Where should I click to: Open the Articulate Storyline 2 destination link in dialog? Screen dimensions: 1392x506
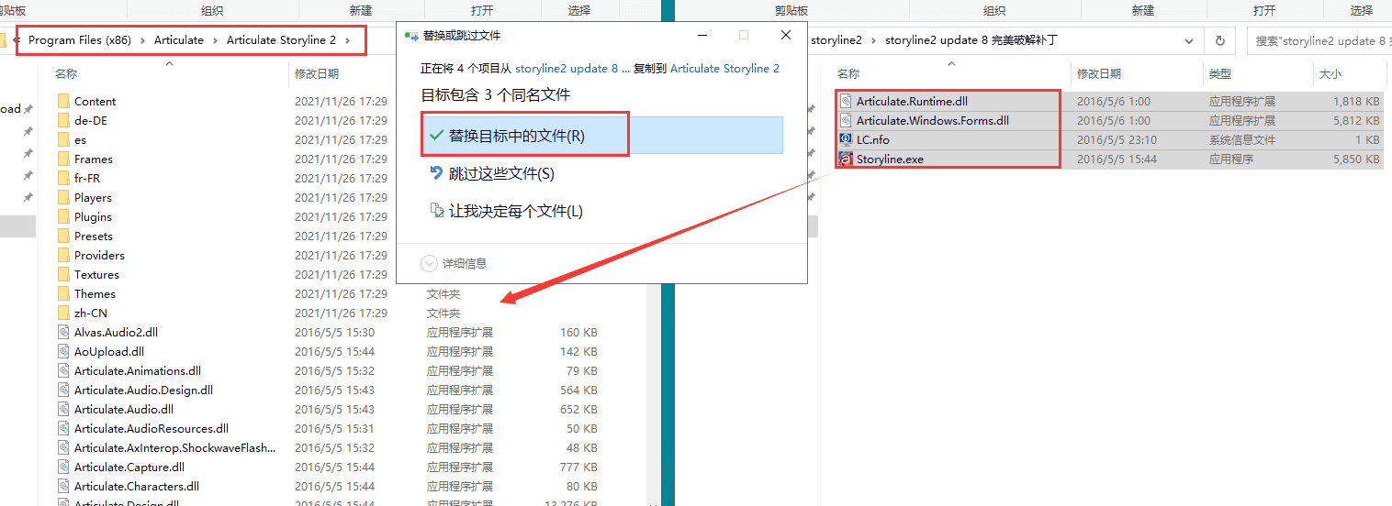[724, 68]
